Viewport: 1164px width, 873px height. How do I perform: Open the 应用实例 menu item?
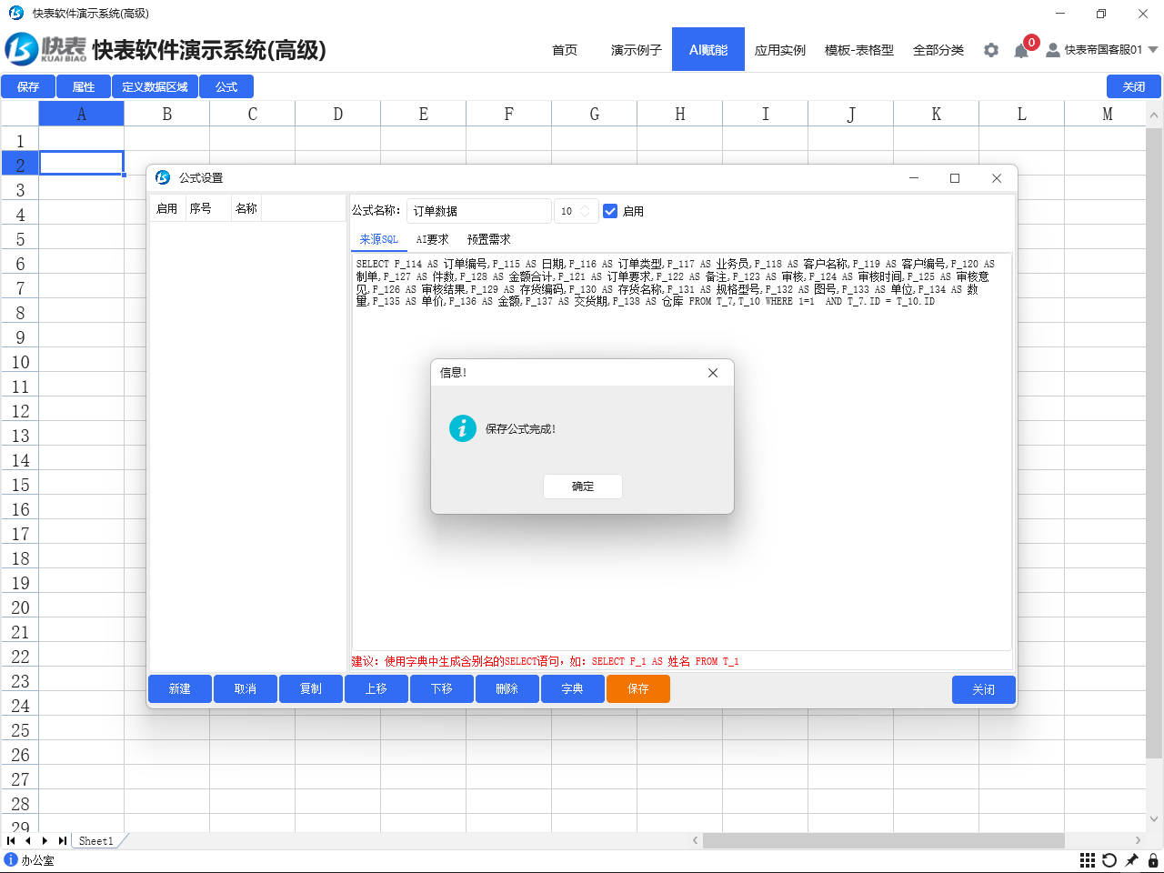point(780,50)
